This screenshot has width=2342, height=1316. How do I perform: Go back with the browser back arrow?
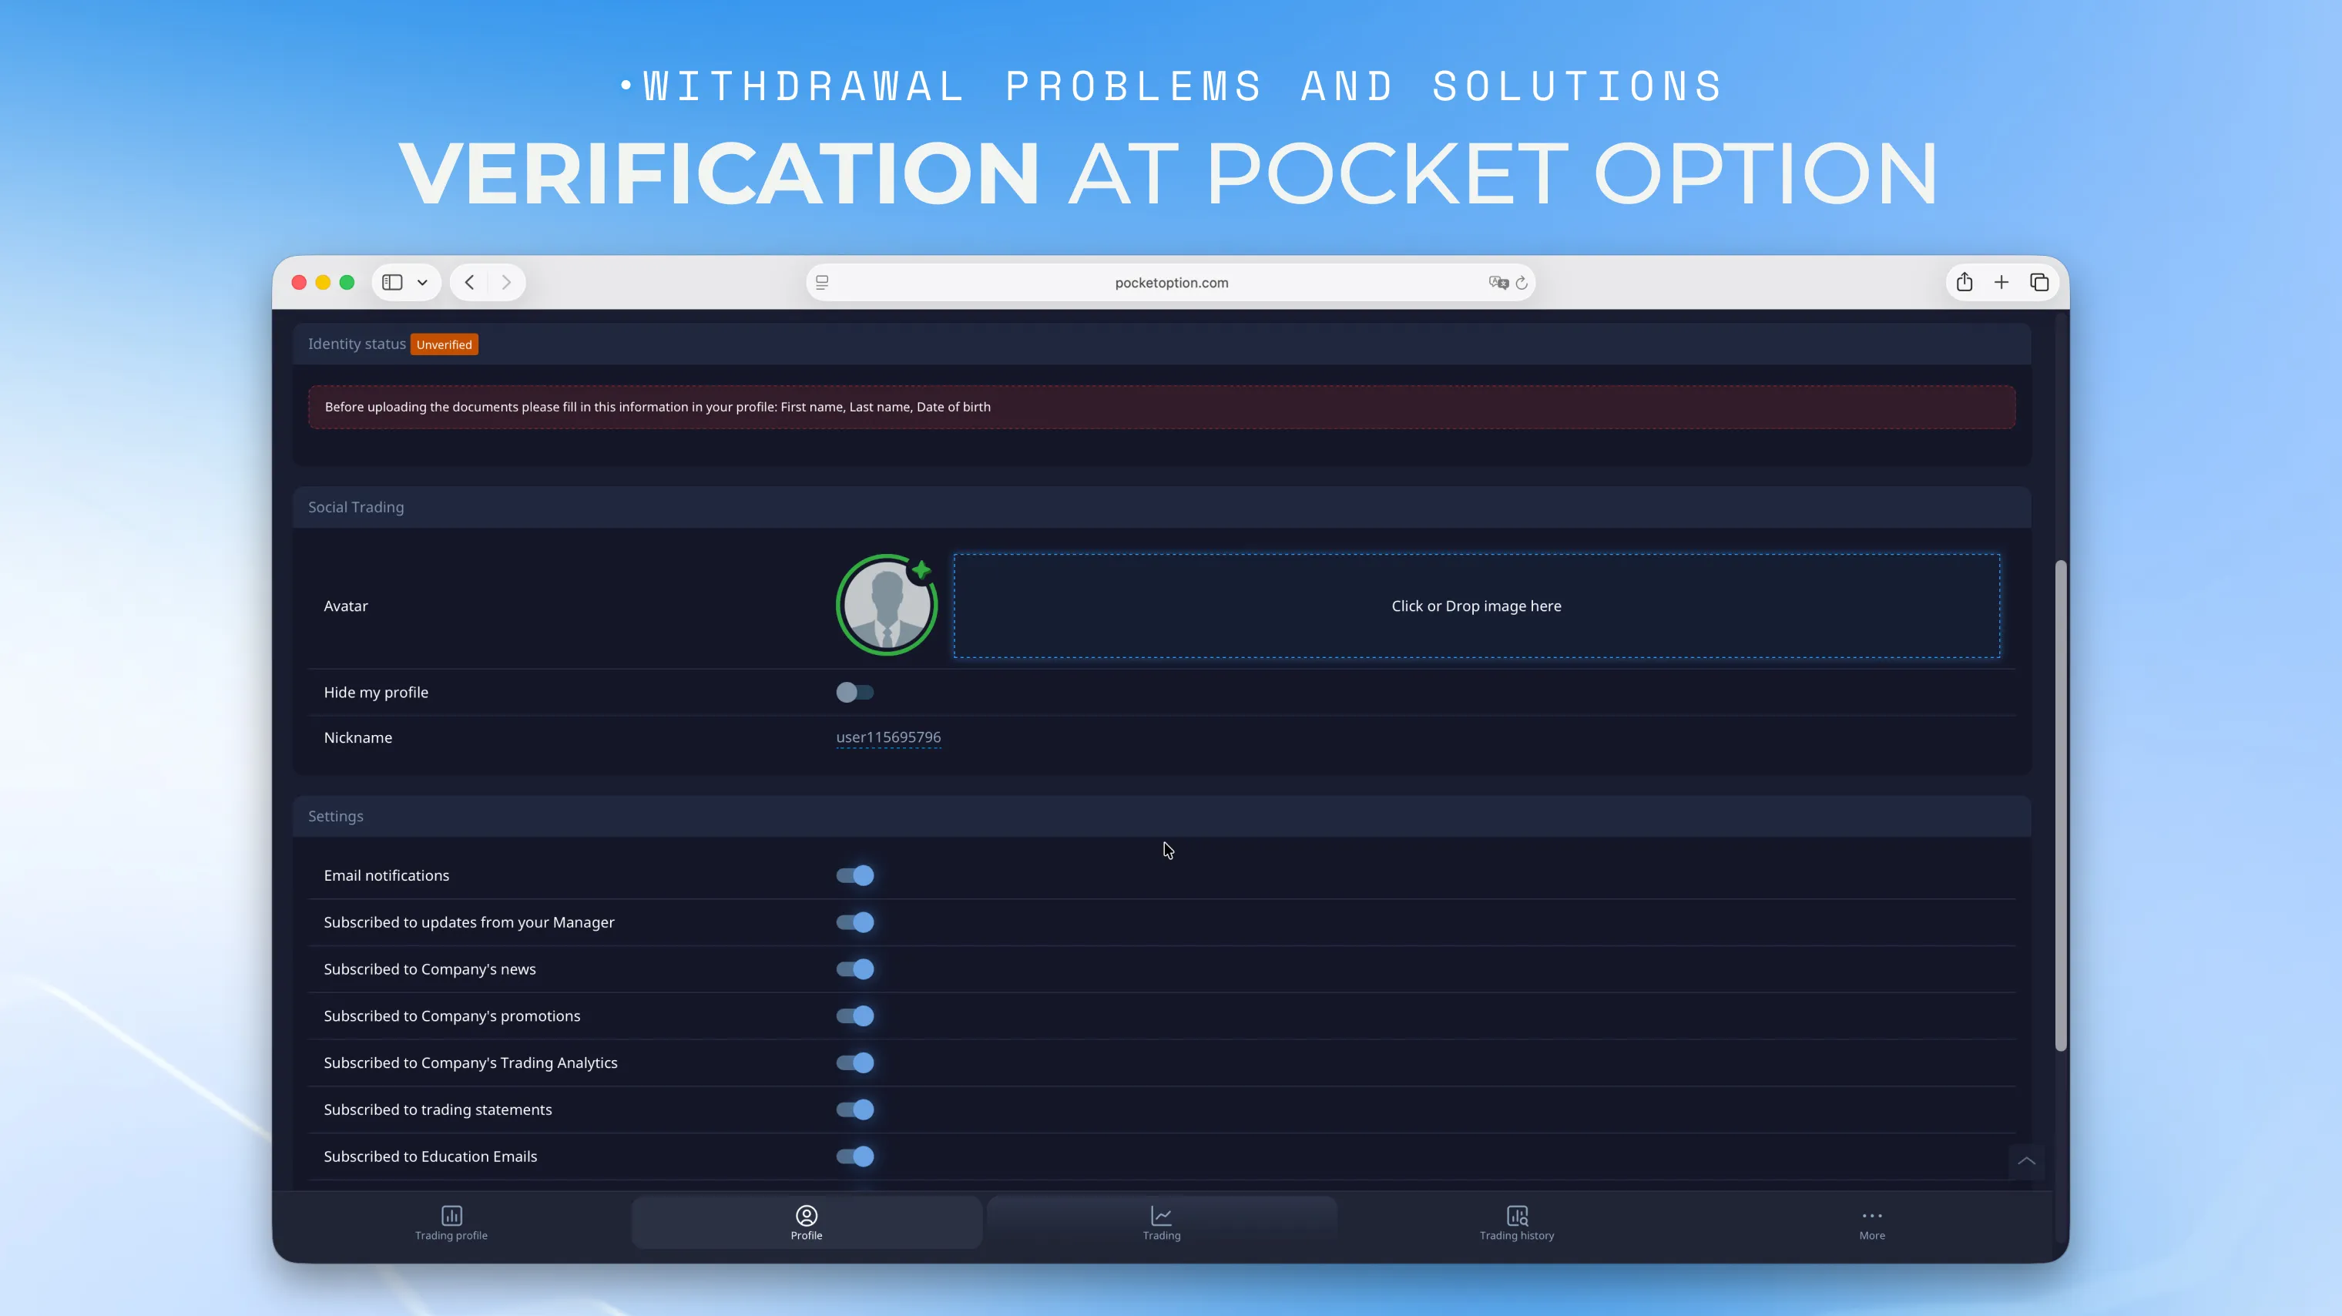point(469,283)
